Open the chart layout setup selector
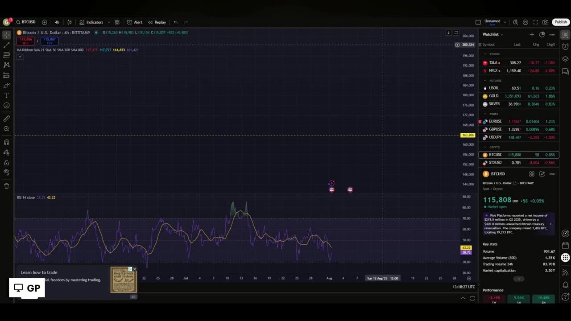571x321 pixels. coord(478,22)
